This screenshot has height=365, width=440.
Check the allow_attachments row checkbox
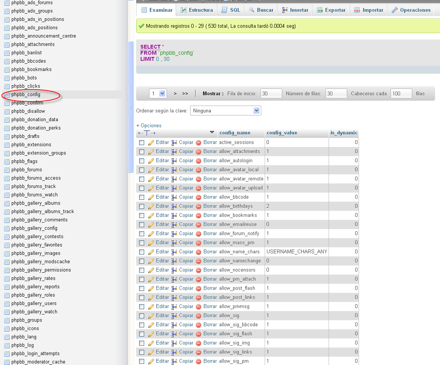142,152
